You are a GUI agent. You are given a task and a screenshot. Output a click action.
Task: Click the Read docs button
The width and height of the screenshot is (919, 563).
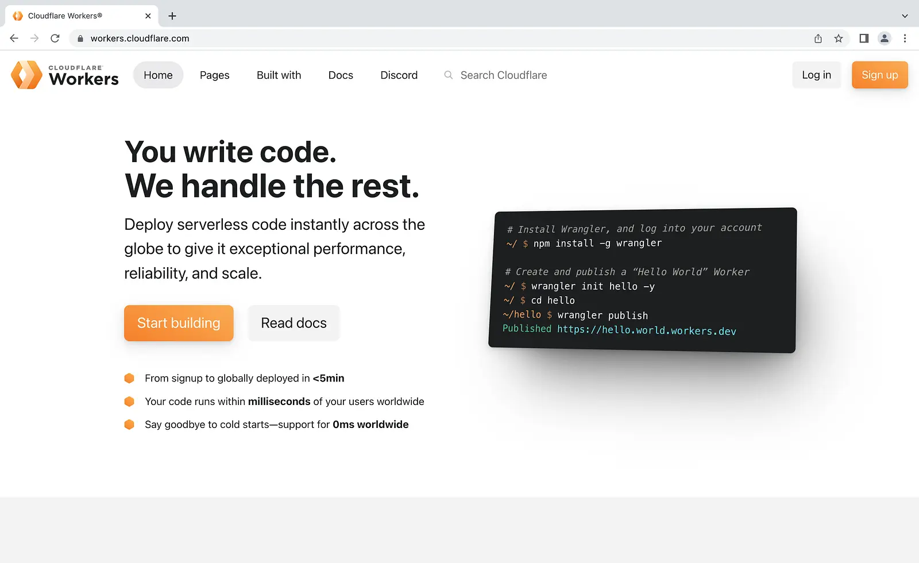point(294,323)
